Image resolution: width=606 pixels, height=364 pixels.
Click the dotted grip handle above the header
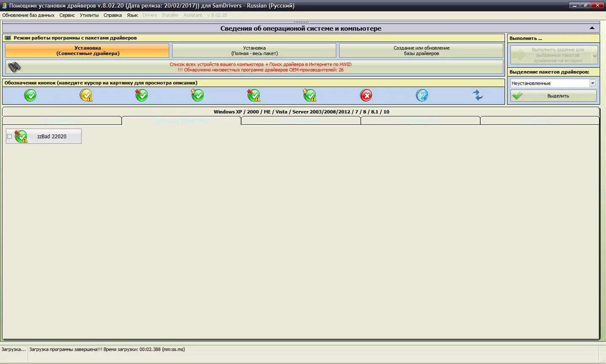301,22
